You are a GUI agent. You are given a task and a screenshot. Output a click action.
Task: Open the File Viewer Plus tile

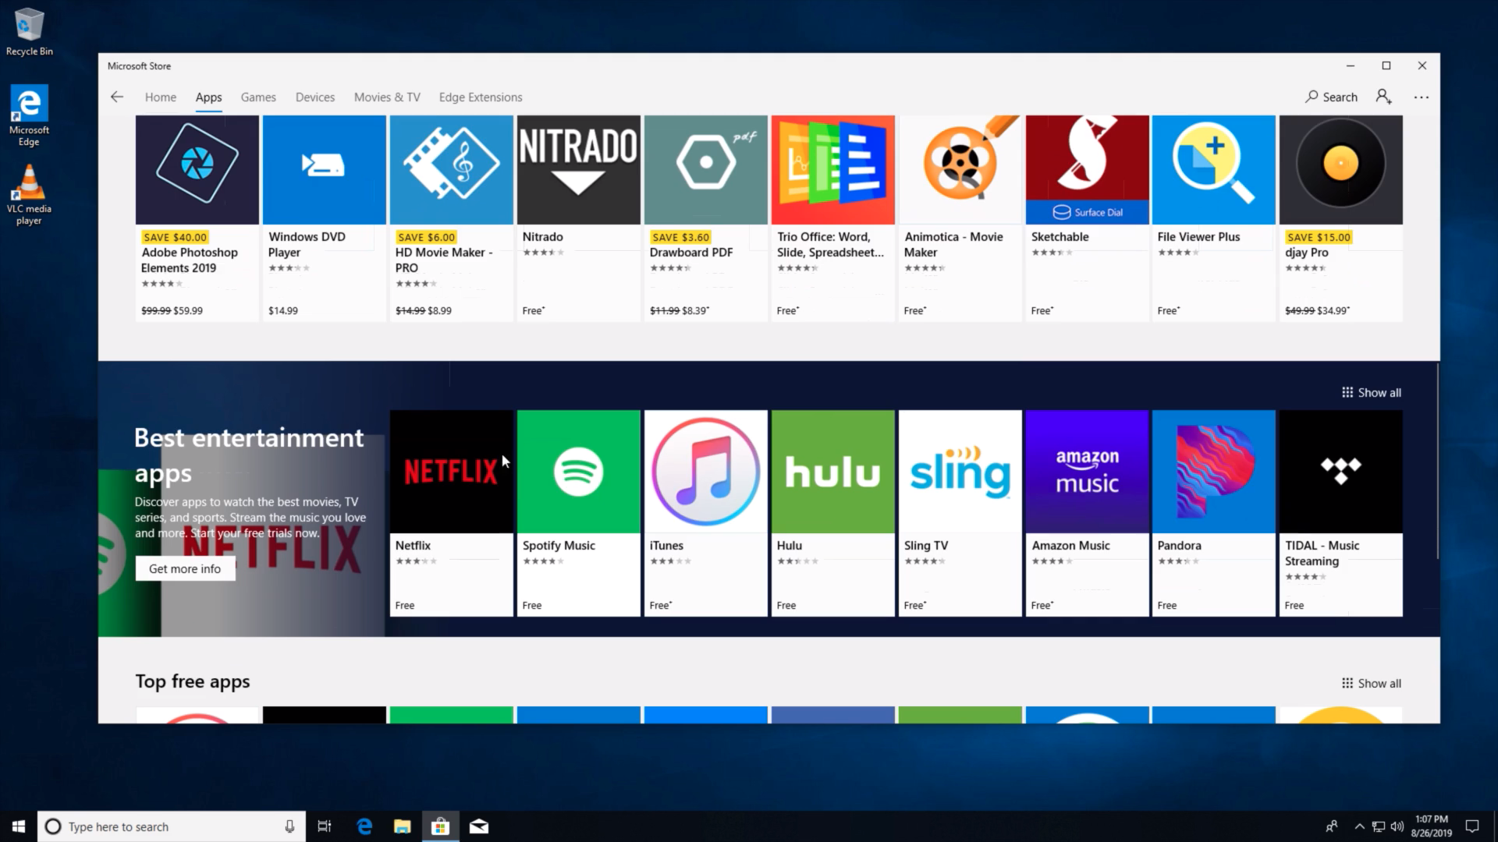click(x=1213, y=218)
